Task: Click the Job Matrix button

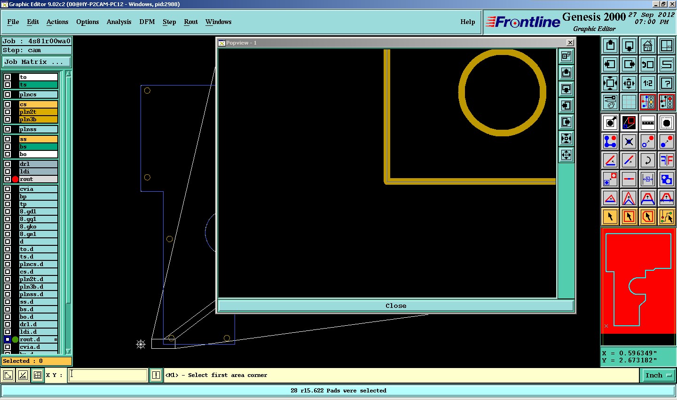Action: 37,62
